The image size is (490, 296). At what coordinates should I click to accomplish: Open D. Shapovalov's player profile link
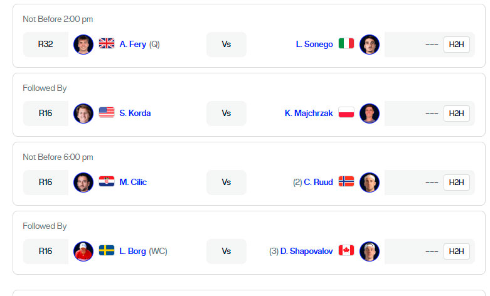pos(307,251)
